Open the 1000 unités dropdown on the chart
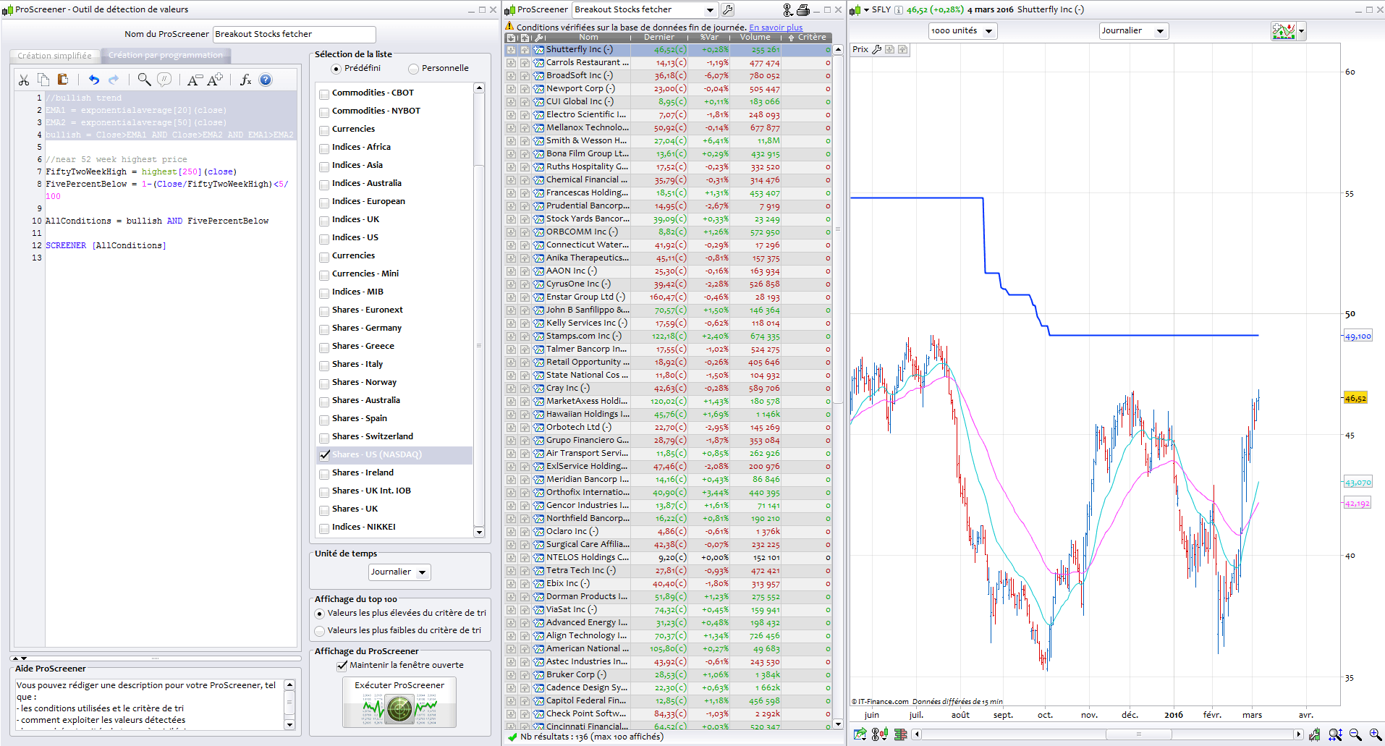Screen dimensions: 1385x746 [x=962, y=30]
